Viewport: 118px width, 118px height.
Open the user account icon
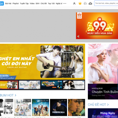pyautogui.click(x=74, y=3)
